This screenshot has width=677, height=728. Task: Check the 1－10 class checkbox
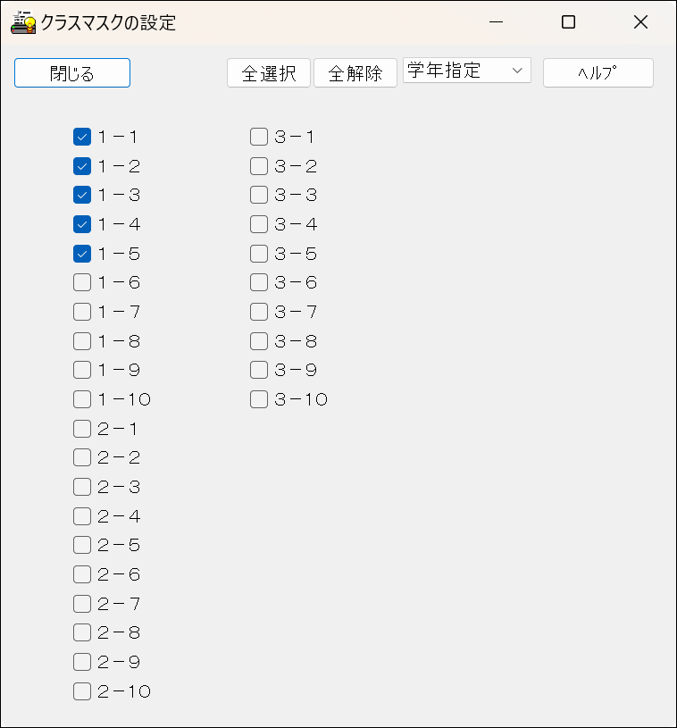pyautogui.click(x=82, y=399)
